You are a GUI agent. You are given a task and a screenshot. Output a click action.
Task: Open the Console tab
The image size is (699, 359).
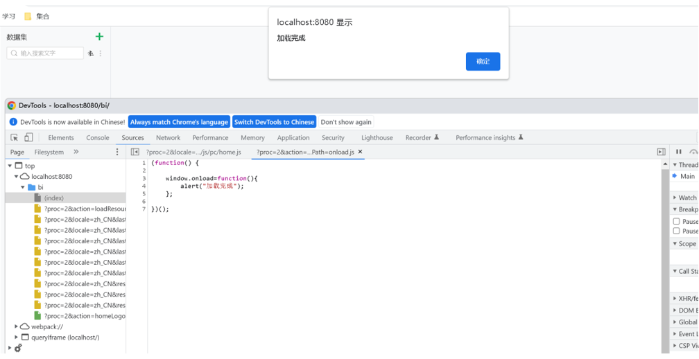coord(98,138)
